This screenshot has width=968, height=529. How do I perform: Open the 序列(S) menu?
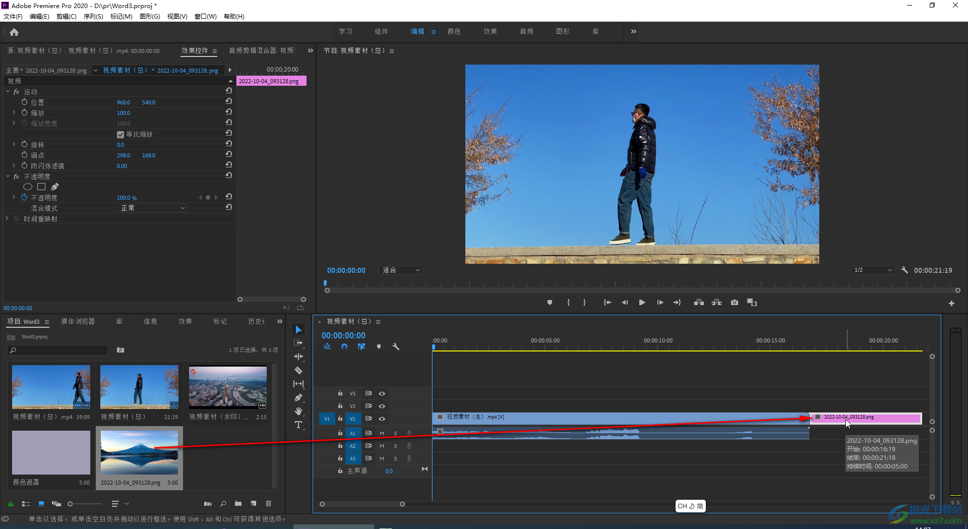point(93,17)
